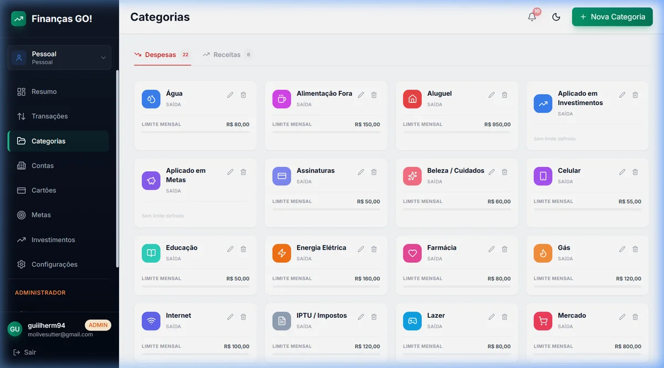Expand the Pessoal profile selector

point(59,57)
